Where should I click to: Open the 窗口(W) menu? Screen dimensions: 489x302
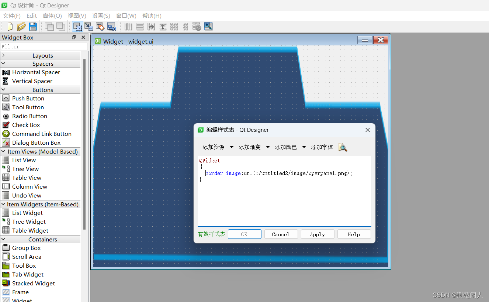126,16
